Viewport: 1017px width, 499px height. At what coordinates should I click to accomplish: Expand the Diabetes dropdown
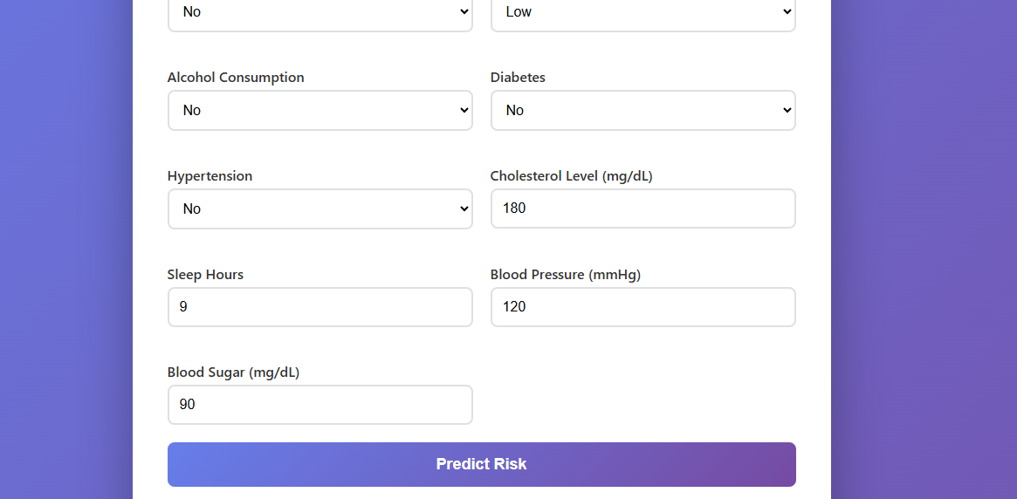pyautogui.click(x=642, y=111)
